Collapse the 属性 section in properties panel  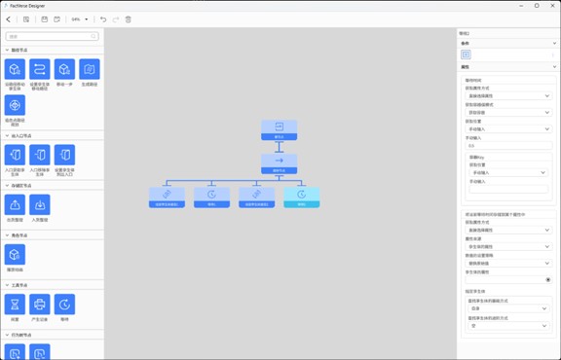click(x=554, y=67)
